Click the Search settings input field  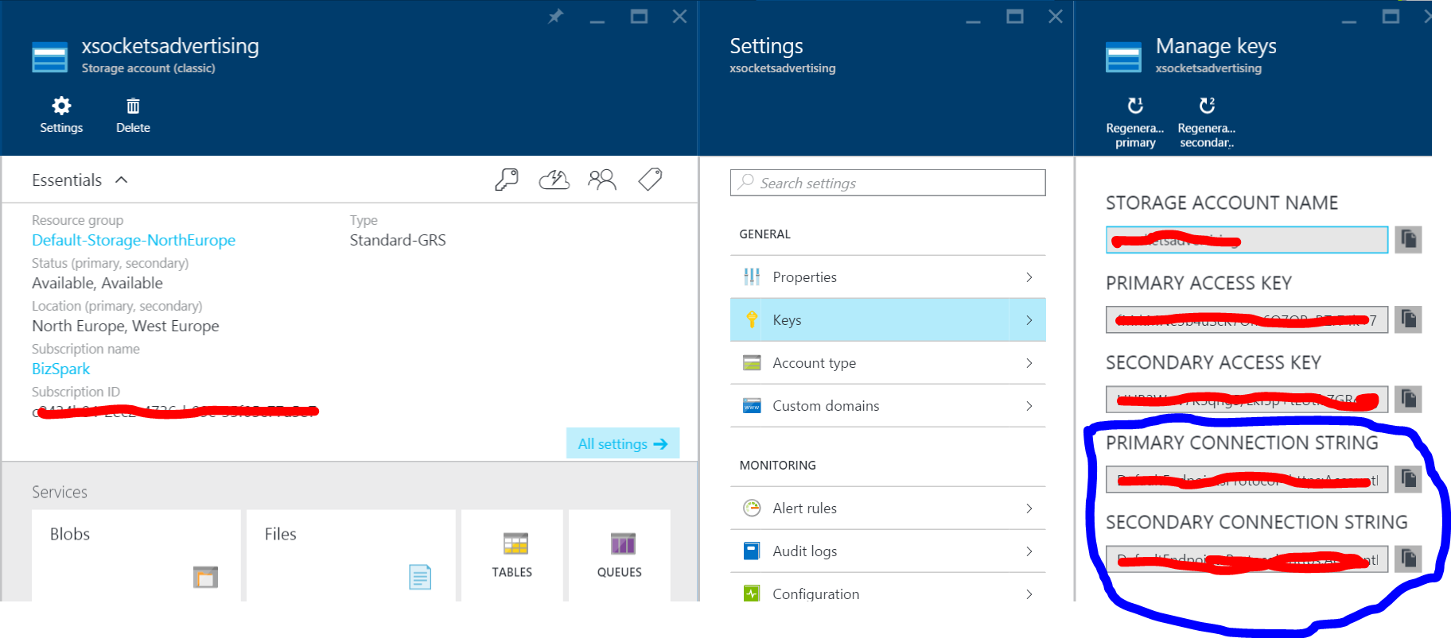tap(888, 183)
